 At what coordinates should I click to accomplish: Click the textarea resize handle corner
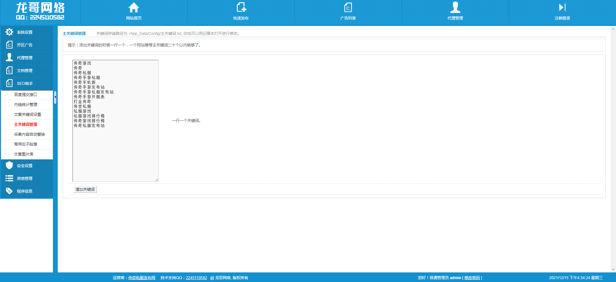(x=157, y=180)
